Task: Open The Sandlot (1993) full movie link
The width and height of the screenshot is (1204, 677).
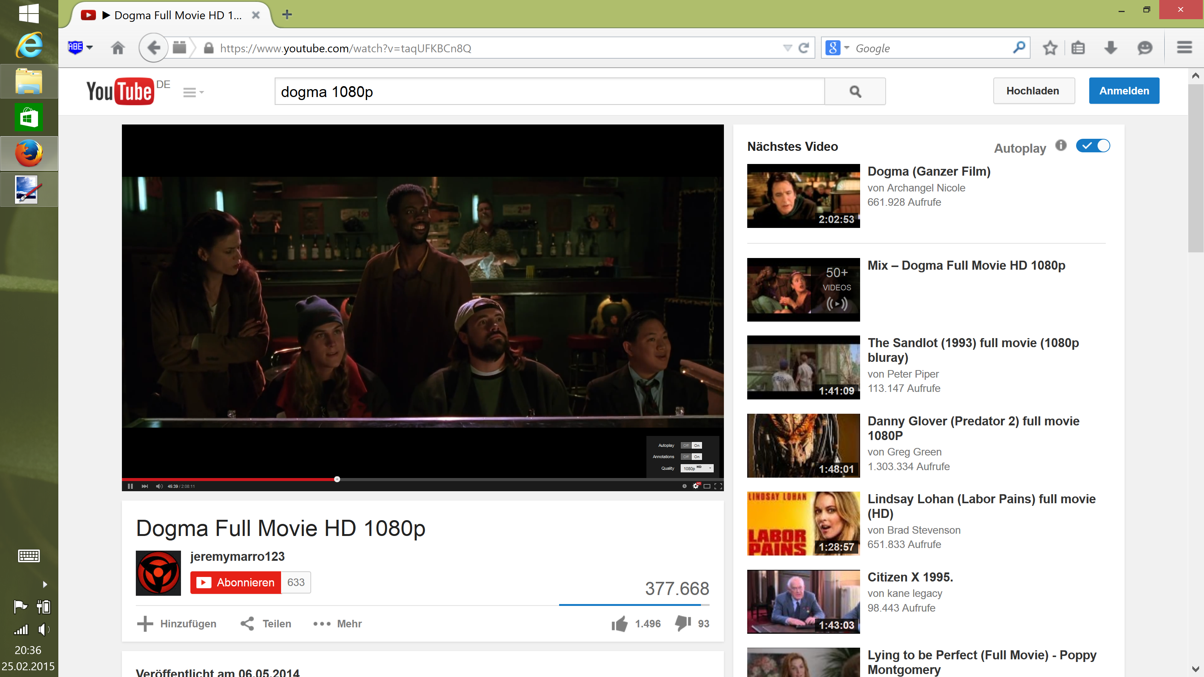Action: 973,350
